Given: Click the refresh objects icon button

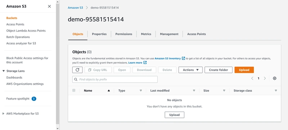Looking at the screenshot, I should tap(77, 70).
